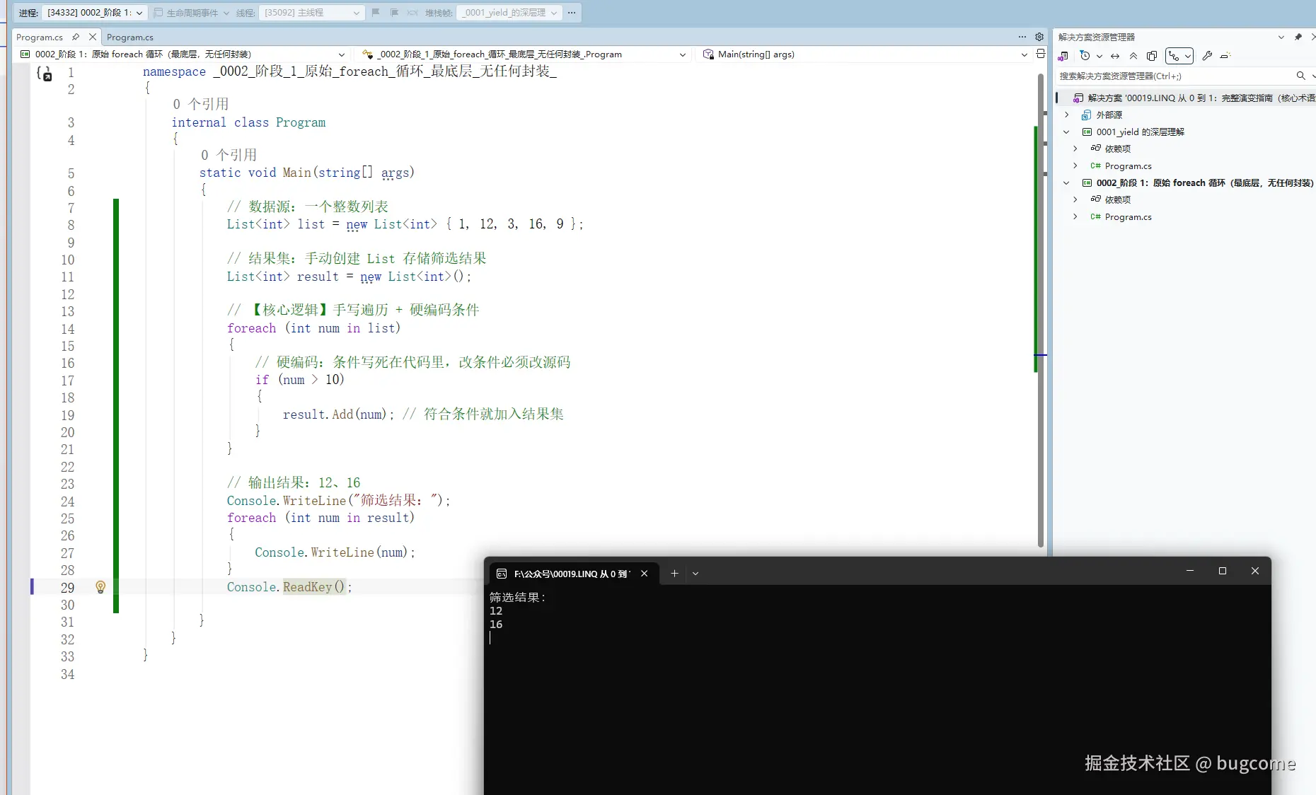The width and height of the screenshot is (1316, 795).
Task: Sync with active document icon
Action: [1115, 56]
